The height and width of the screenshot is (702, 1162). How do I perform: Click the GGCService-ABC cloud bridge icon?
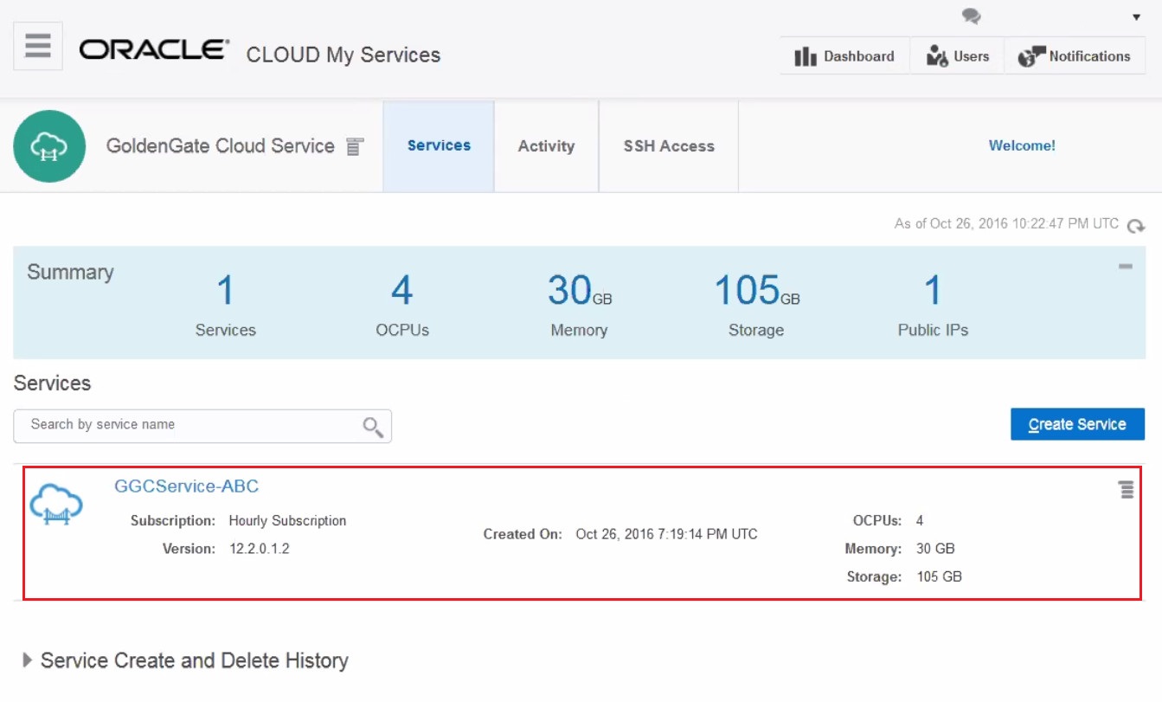pos(56,505)
